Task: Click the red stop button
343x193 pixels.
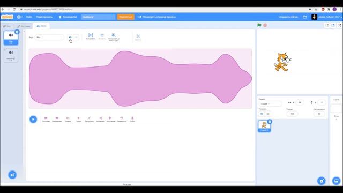Action: click(265, 25)
